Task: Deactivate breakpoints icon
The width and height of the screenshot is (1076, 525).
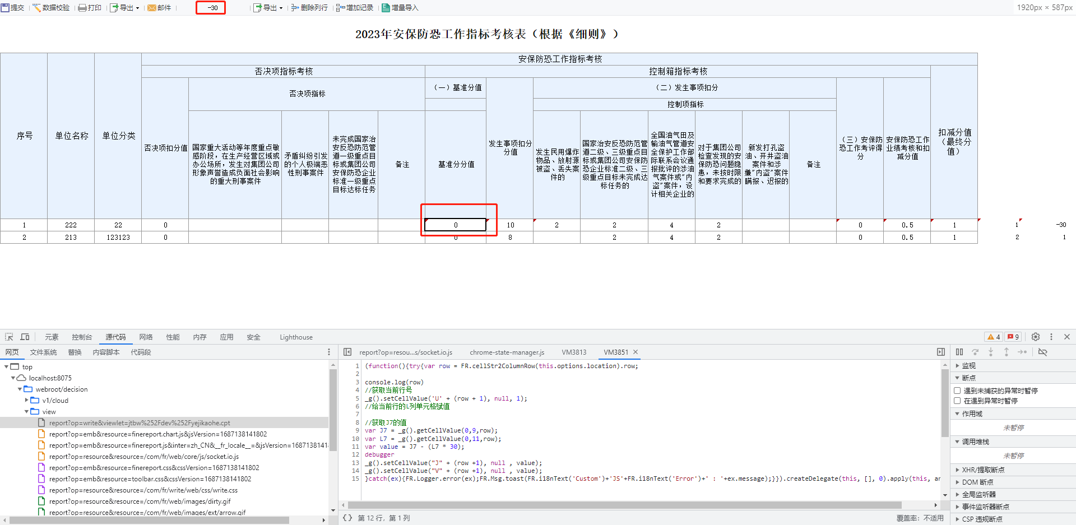Action: [x=1042, y=352]
